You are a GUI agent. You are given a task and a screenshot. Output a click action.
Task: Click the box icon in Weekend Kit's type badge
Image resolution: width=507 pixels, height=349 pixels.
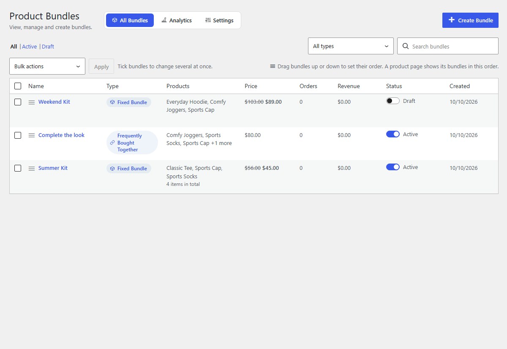[x=112, y=102]
